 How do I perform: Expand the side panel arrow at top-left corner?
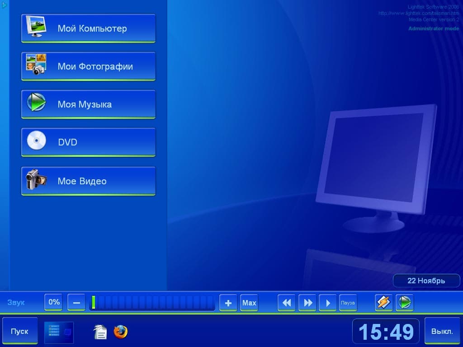[x=4, y=5]
